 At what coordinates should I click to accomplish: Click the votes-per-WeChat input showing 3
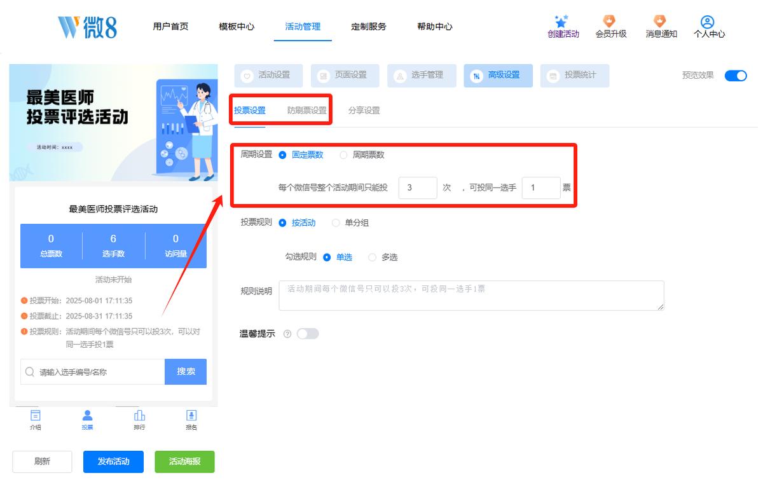point(418,188)
